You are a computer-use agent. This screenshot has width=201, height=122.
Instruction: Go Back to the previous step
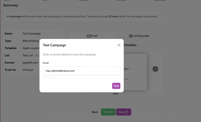click(x=95, y=112)
